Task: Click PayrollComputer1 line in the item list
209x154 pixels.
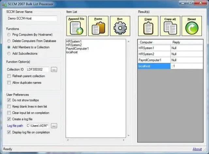Action: [77, 49]
